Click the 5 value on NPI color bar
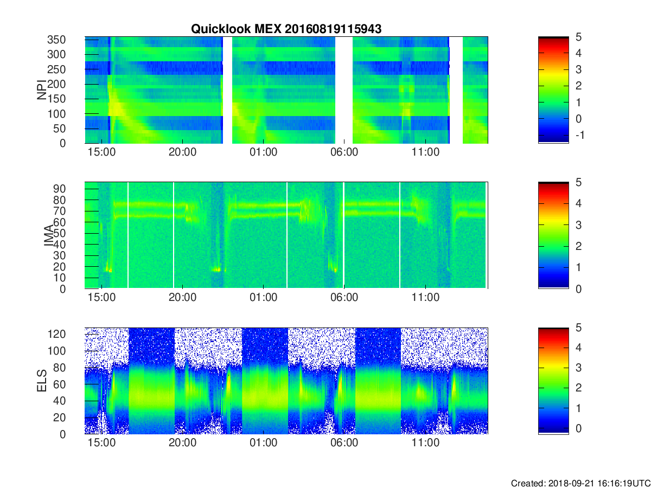 [x=578, y=37]
